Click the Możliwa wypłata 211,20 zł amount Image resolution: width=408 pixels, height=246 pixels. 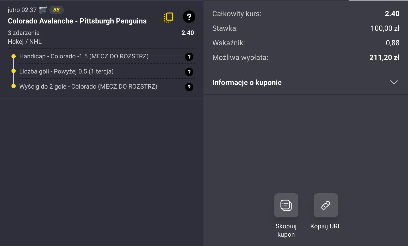tap(384, 57)
